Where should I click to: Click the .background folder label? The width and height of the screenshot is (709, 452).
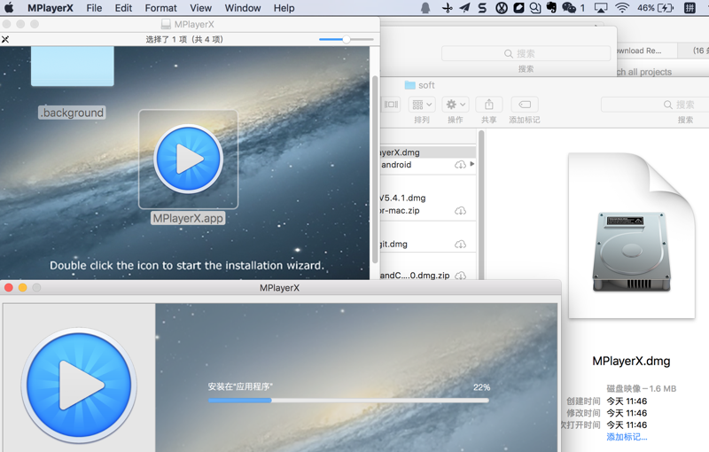72,113
